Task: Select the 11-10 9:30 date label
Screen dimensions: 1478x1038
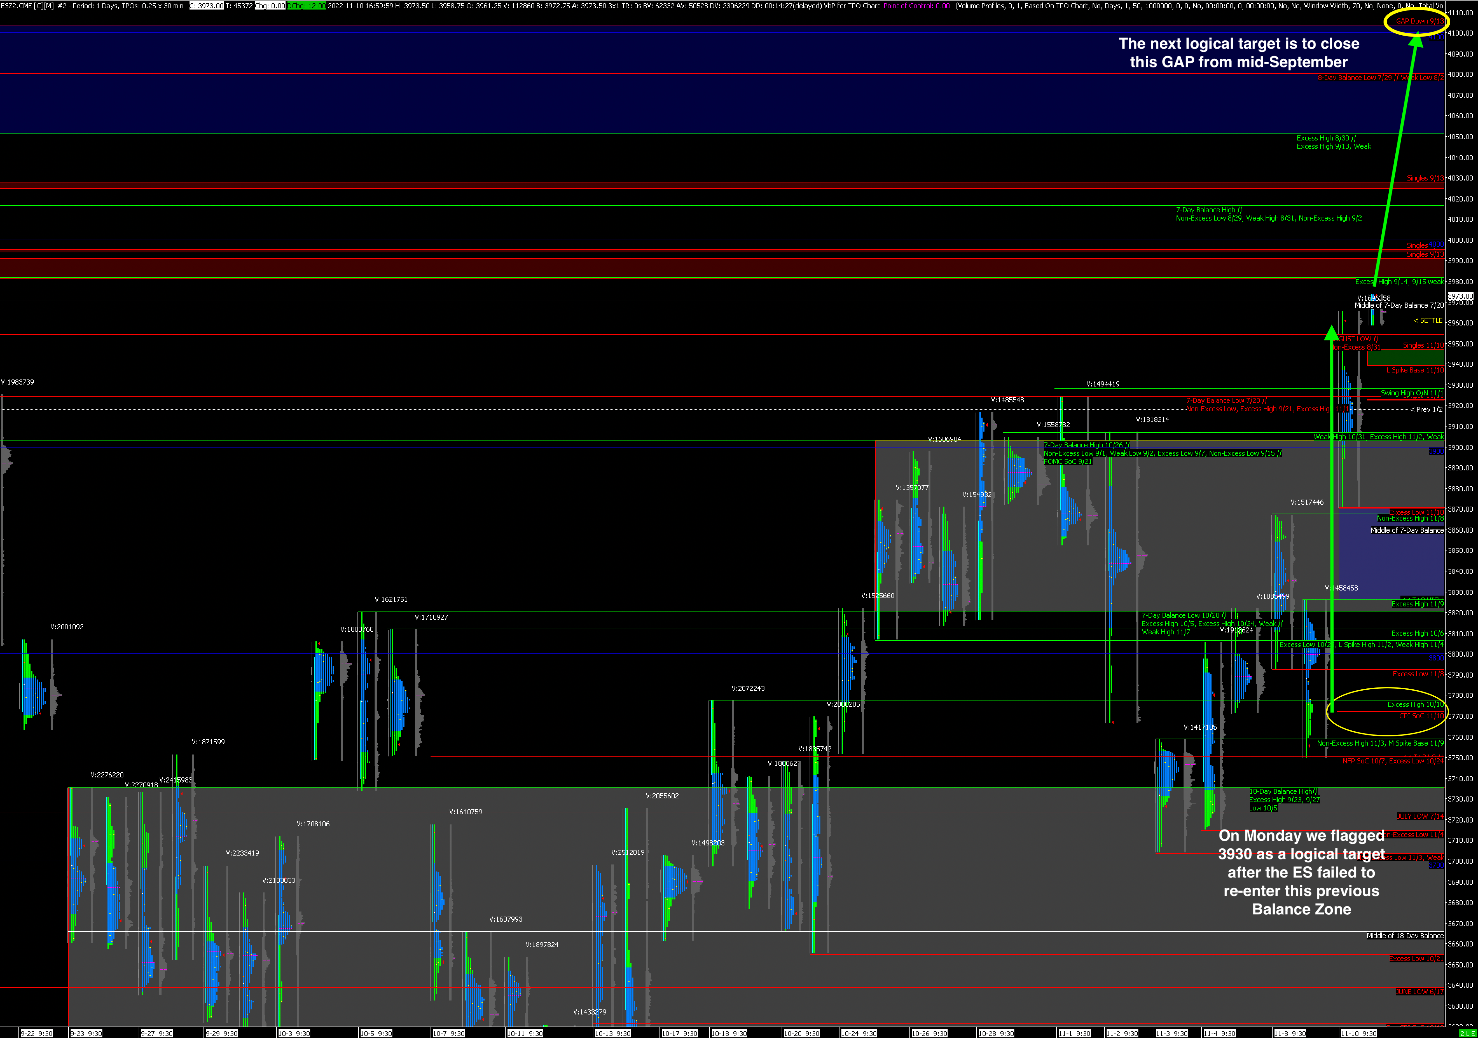Action: coord(1358,1034)
